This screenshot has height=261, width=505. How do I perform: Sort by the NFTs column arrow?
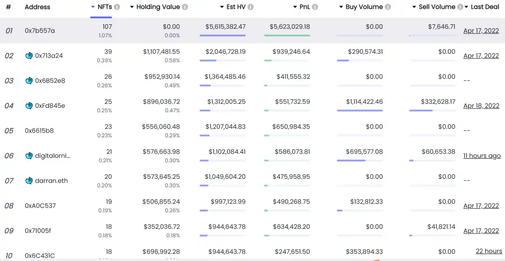[93, 7]
